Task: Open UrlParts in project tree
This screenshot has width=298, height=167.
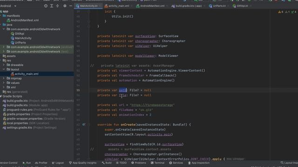Action: click(x=20, y=43)
